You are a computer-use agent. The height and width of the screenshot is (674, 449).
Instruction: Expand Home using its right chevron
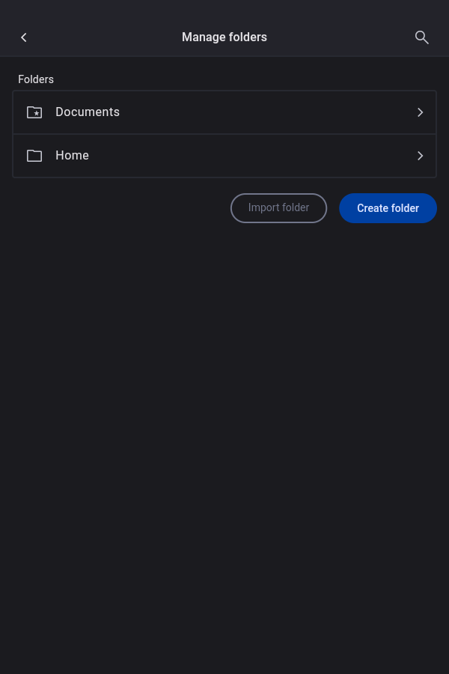point(421,156)
